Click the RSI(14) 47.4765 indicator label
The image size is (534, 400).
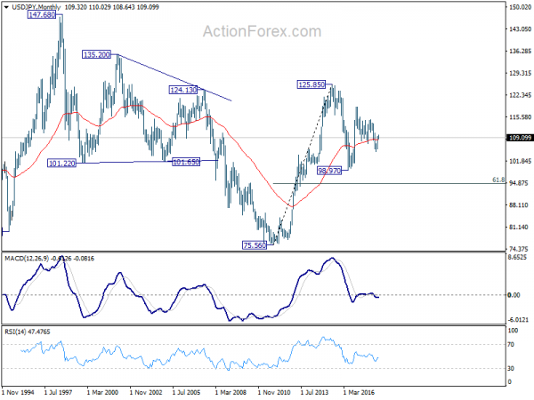pyautogui.click(x=28, y=332)
